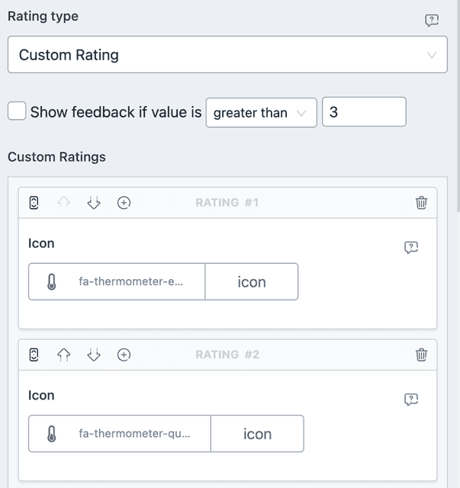Click the RATING #2 header label
Screen dimensions: 460x488
click(227, 355)
